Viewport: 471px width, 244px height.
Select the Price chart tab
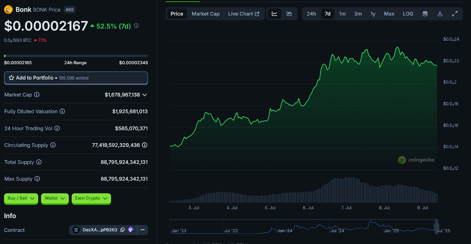coord(177,14)
